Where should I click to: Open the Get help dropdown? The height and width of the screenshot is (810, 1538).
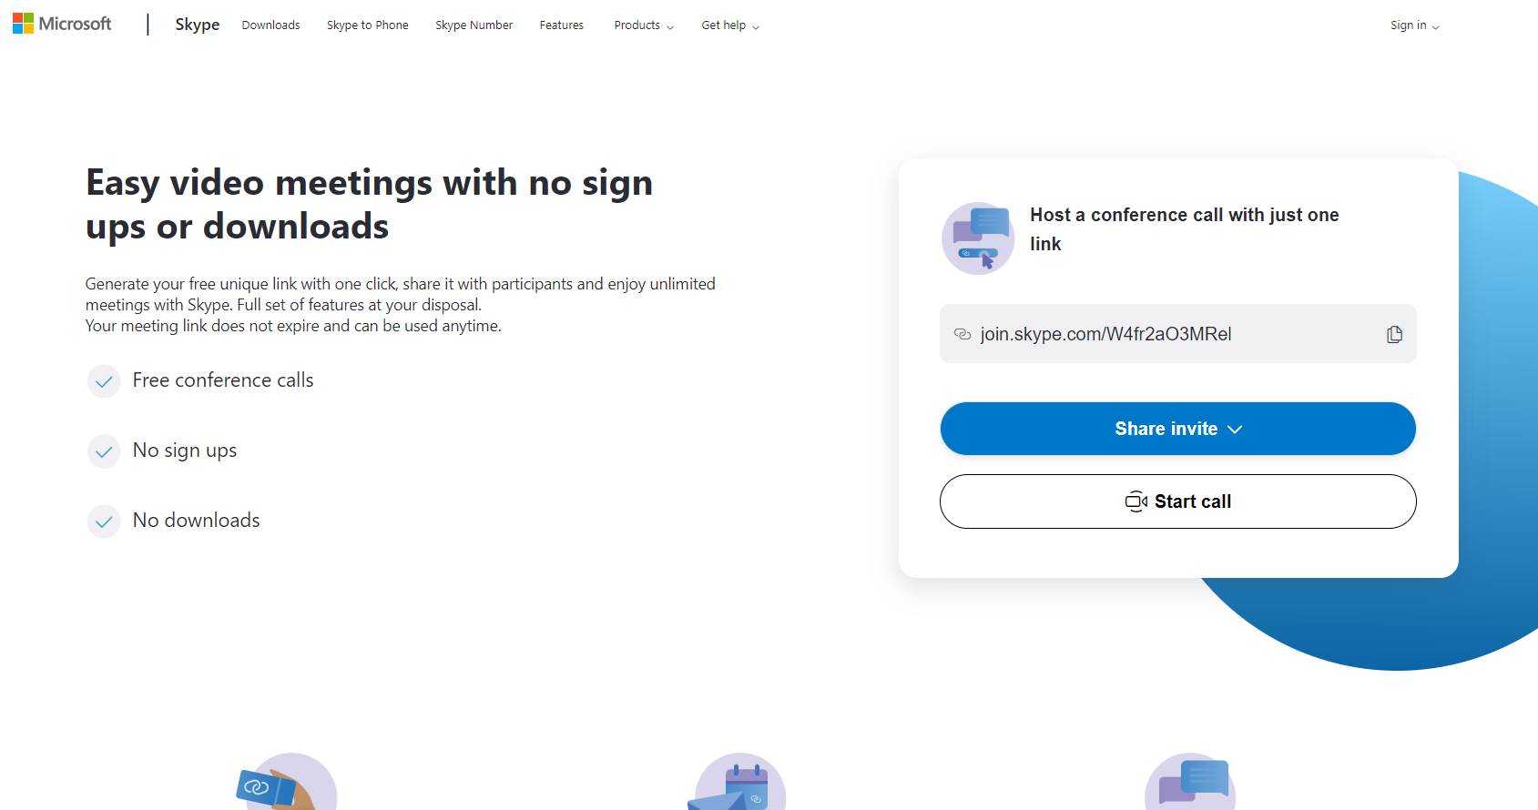[x=730, y=25]
